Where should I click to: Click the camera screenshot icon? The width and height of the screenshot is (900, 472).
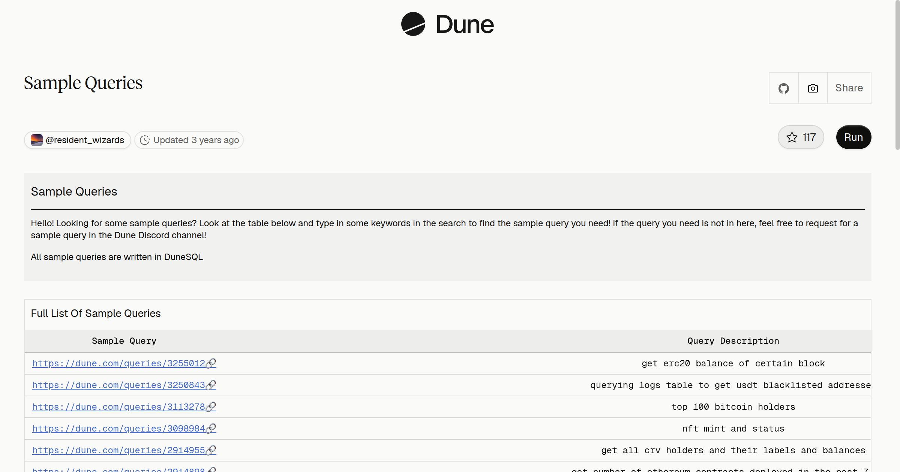(x=813, y=88)
